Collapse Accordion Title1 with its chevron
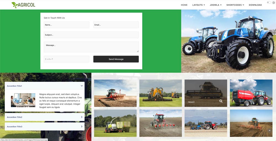276x141 pixels. [x=82, y=86]
